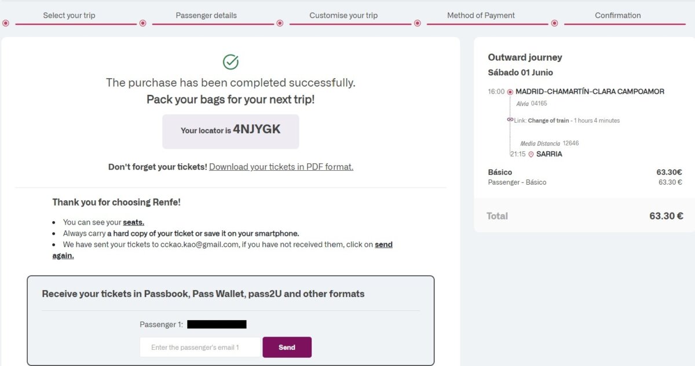The width and height of the screenshot is (695, 366).
Task: Focus the passenger's email input field
Action: (x=200, y=347)
